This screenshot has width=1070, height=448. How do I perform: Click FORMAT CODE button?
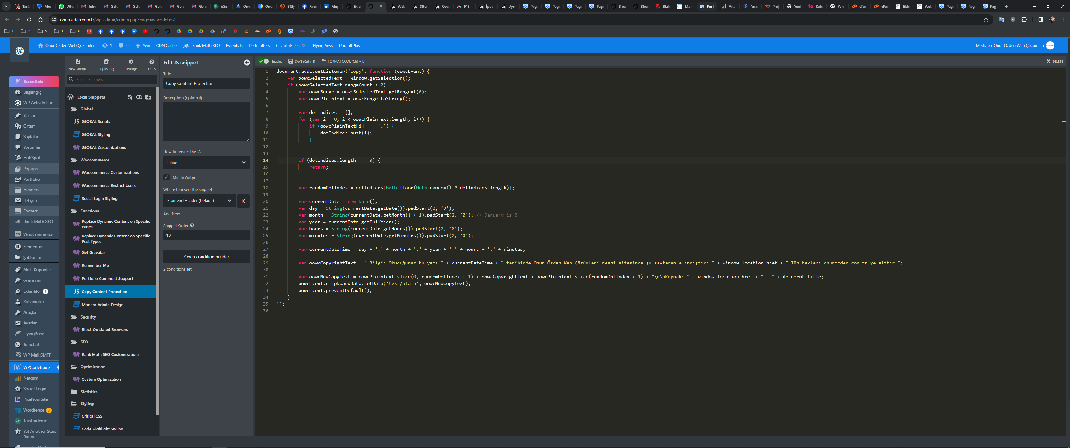point(343,62)
